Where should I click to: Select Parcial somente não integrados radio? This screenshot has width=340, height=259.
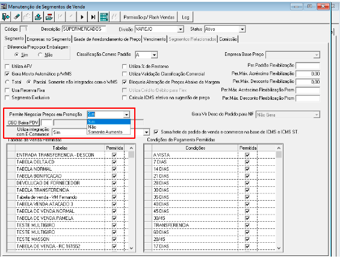pos(29,82)
